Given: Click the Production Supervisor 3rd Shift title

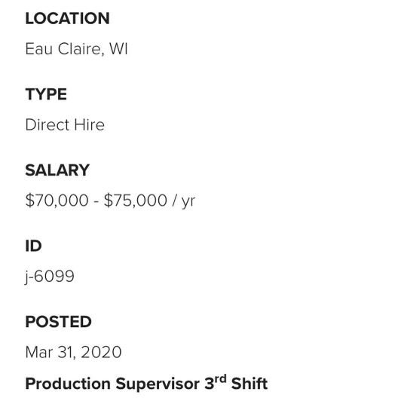Looking at the screenshot, I should 146,383.
